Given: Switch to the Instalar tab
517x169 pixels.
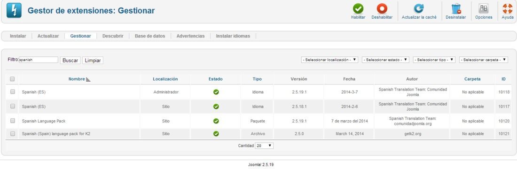Looking at the screenshot, I should coord(18,36).
